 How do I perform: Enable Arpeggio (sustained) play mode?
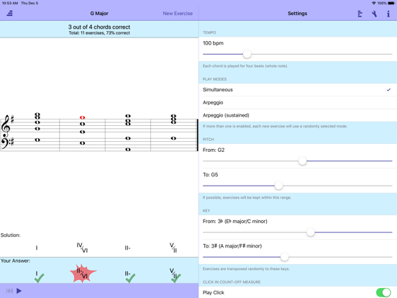(x=298, y=115)
